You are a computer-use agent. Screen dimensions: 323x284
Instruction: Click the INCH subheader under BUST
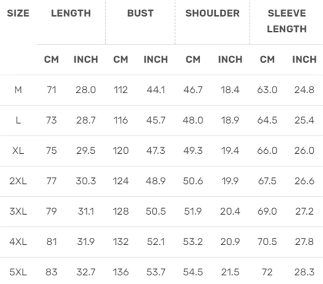coord(156,60)
